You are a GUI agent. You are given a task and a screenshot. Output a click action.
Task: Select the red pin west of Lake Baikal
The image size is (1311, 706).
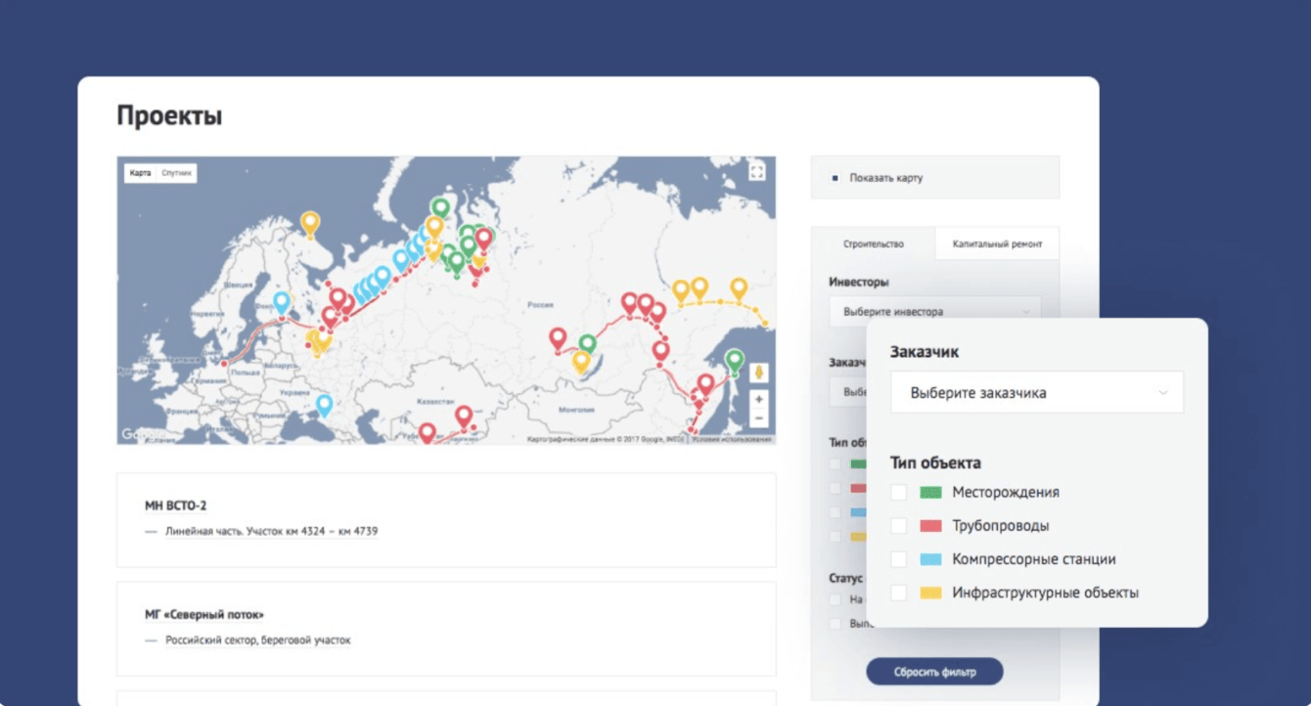pos(558,339)
